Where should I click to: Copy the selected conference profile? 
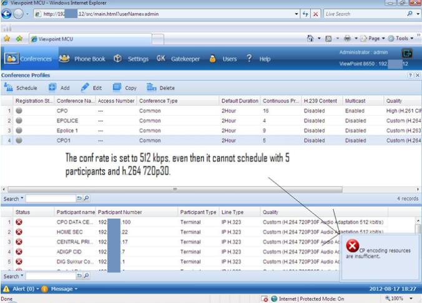tap(125, 88)
